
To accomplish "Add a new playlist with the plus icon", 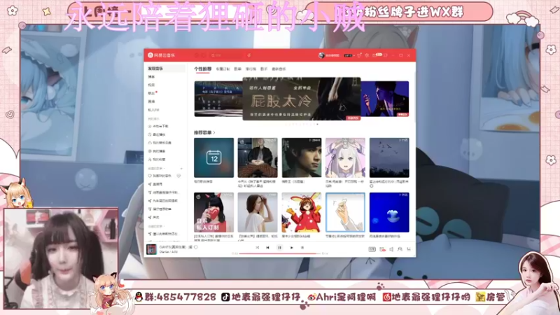I will (x=181, y=169).
